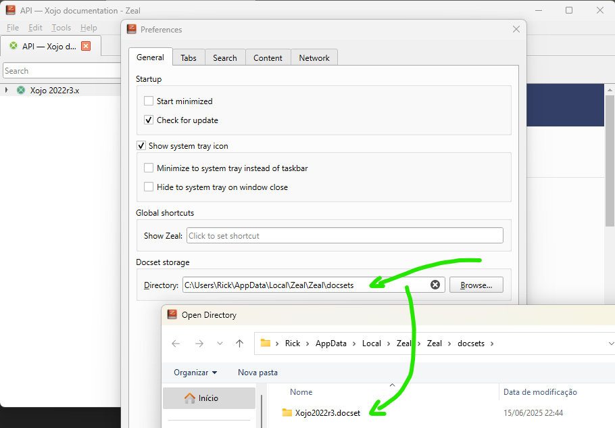Click the Search input in Zeal sidebar
The height and width of the screenshot is (428, 615).
point(62,70)
